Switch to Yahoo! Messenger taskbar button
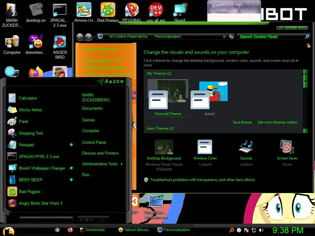The width and height of the screenshot is (315, 236). pyautogui.click(x=135, y=230)
